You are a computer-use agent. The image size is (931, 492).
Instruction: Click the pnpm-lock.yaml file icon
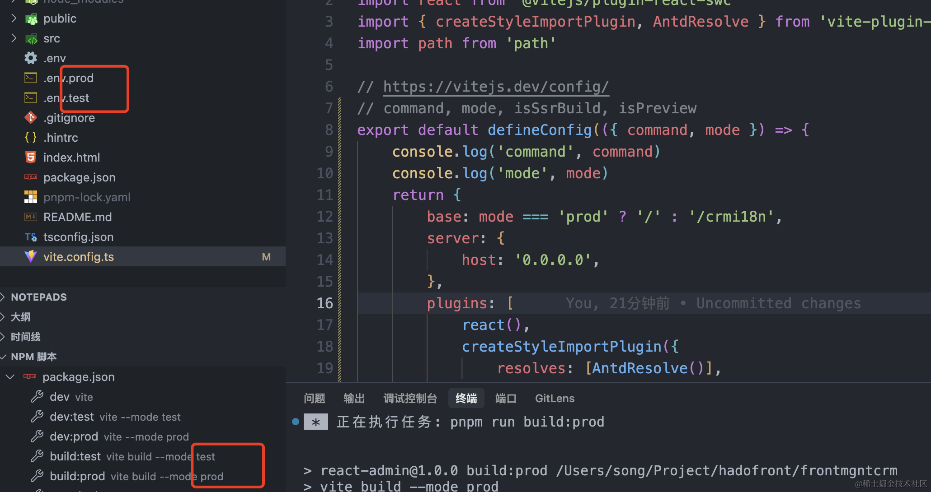point(30,197)
